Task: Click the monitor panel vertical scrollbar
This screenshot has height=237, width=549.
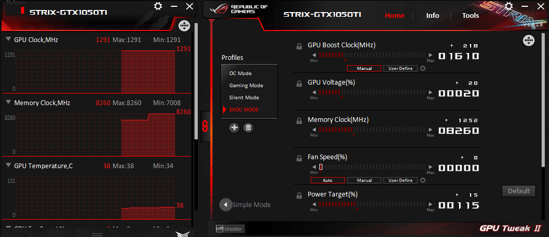Action: (196, 81)
